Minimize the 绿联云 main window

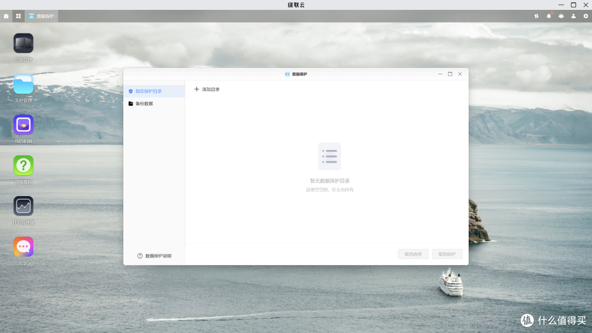pos(561,5)
